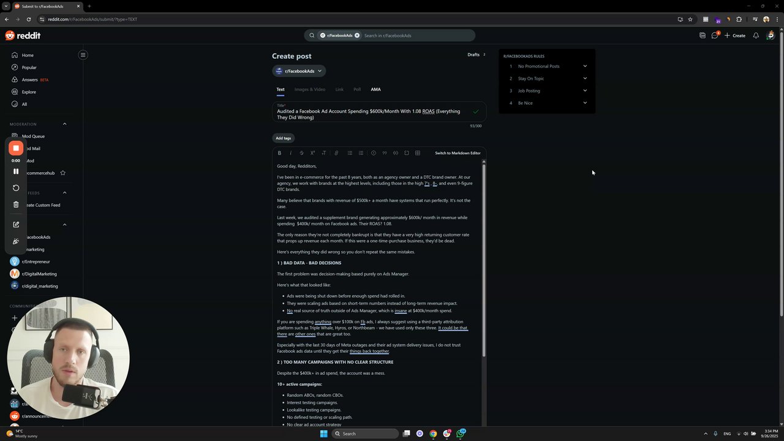Bookmark this page in Chrome
Viewport: 784px width, 441px height.
(x=690, y=19)
